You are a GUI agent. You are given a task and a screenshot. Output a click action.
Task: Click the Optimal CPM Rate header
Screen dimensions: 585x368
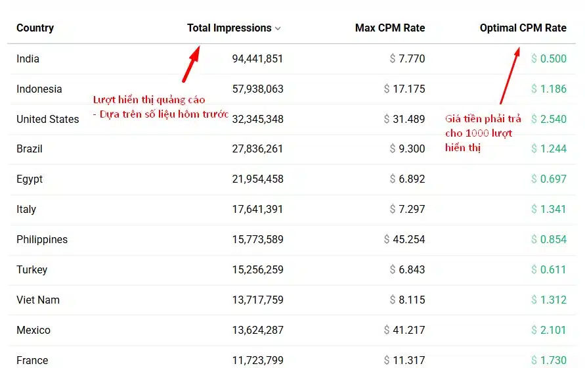pyautogui.click(x=523, y=28)
